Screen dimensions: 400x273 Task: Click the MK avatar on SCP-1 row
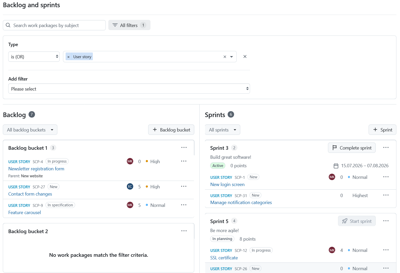click(332, 177)
